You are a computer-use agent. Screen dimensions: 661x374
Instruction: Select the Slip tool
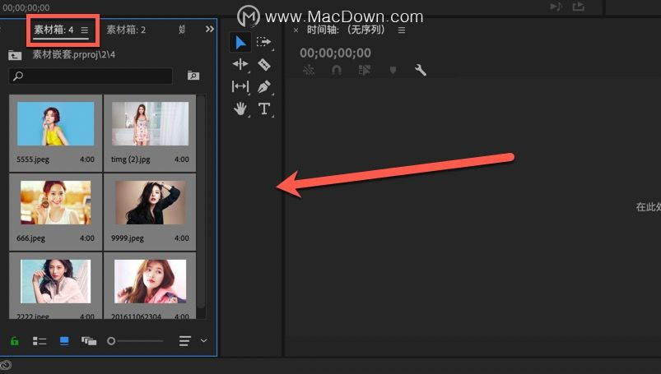240,86
